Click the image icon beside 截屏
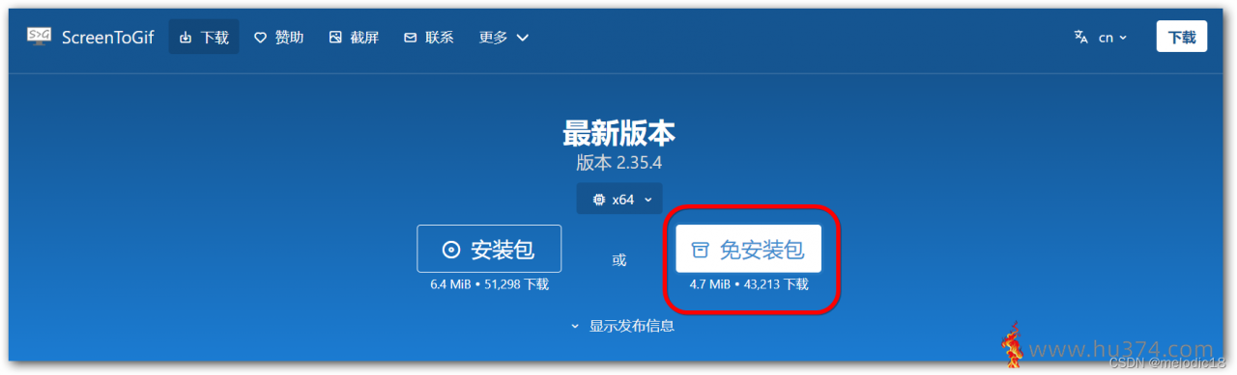The height and width of the screenshot is (375, 1237). [335, 38]
